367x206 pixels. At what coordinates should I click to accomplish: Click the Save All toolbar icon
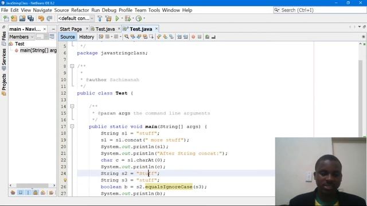click(30, 18)
